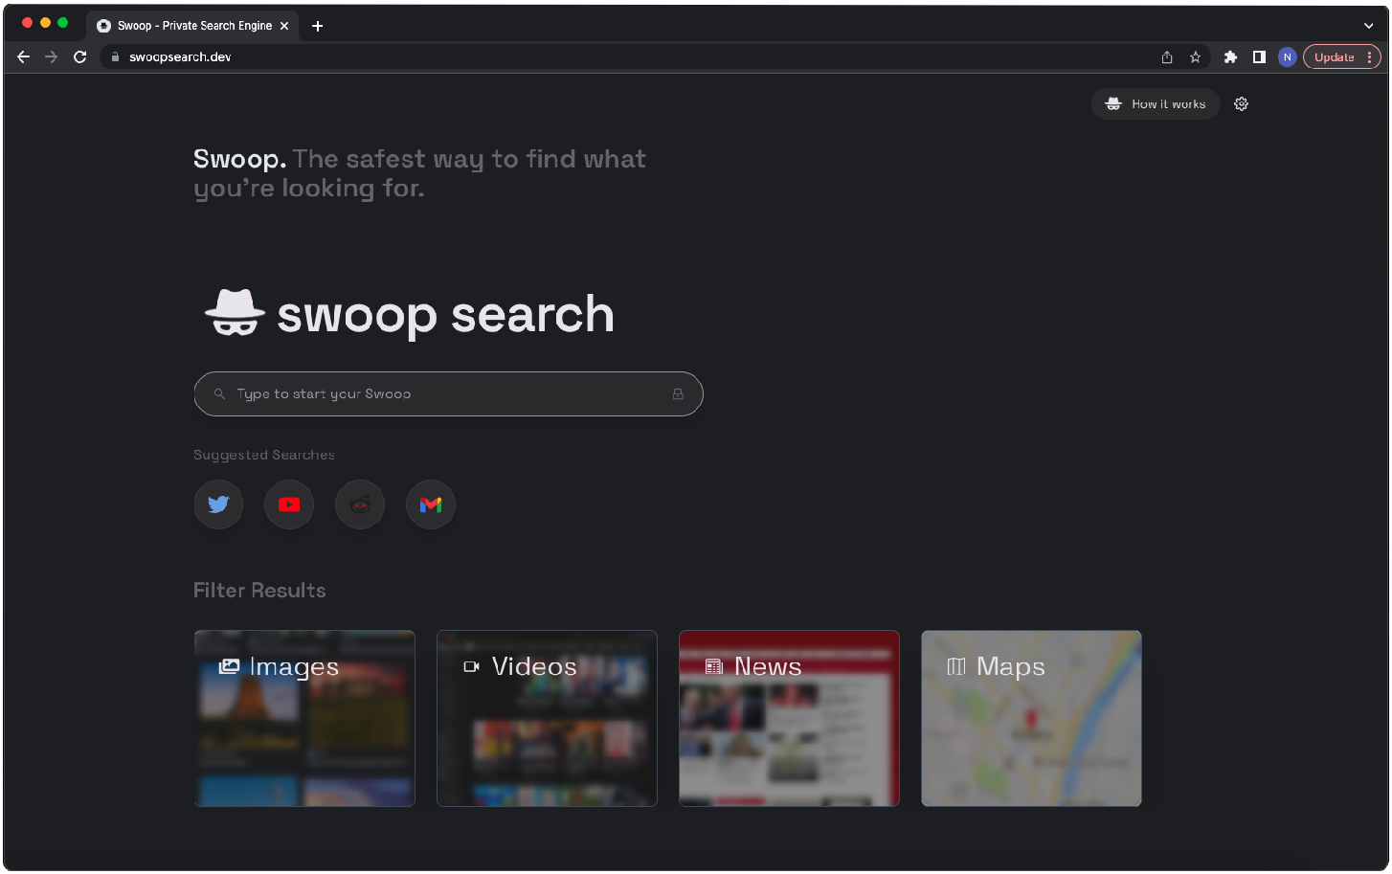The image size is (1392, 874).
Task: Open the Gmail suggested search
Action: tap(431, 504)
